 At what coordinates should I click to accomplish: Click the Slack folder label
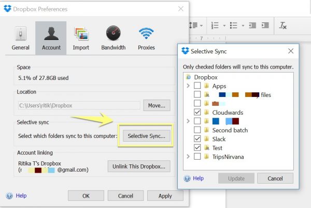[x=219, y=139]
